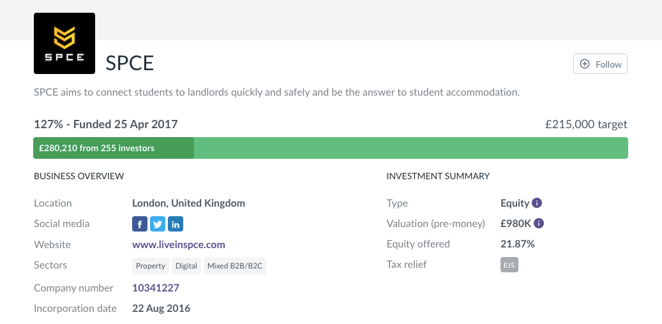Click the info icon beside £980K valuation
The height and width of the screenshot is (324, 662).
(x=539, y=224)
